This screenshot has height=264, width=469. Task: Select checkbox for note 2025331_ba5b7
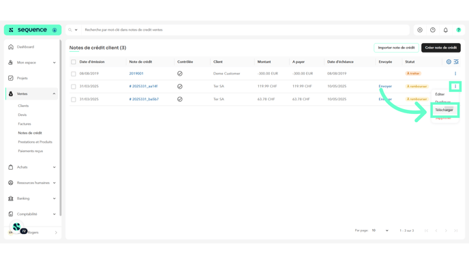pos(74,100)
